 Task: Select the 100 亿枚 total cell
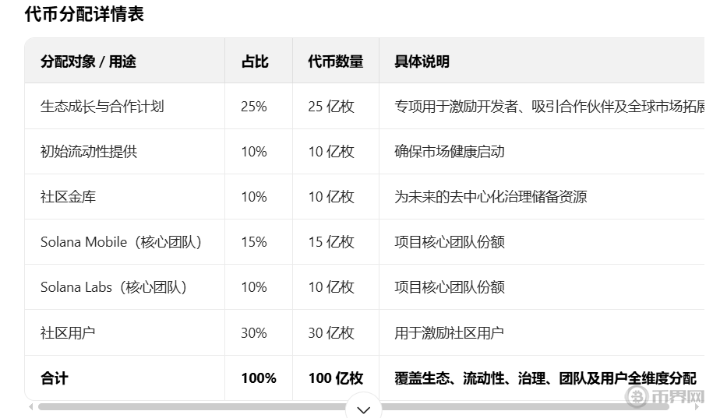click(x=336, y=378)
